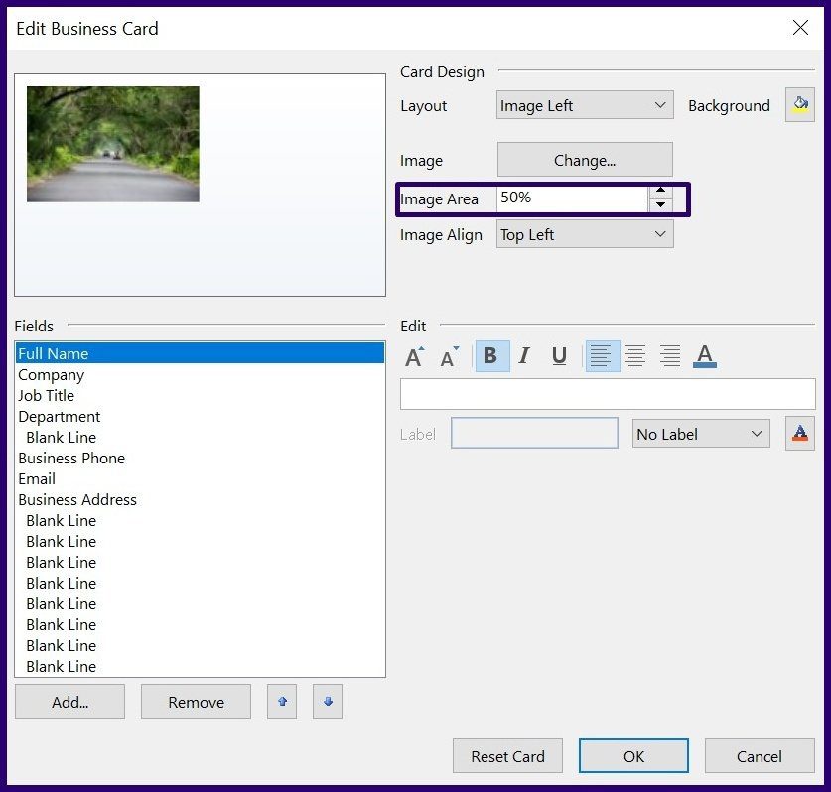Select the Business Address field

200,499
